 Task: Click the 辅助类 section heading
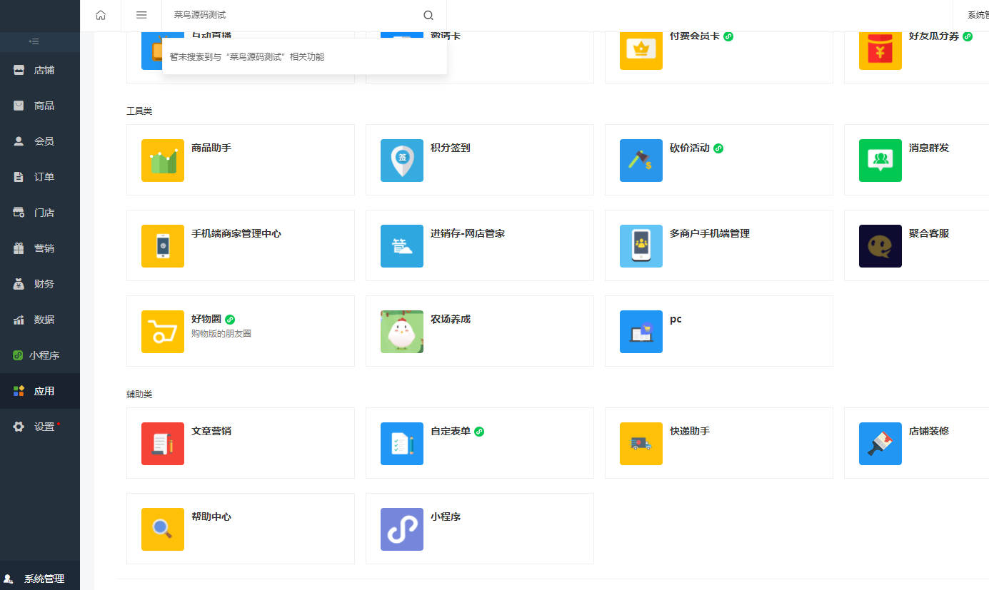tap(139, 395)
